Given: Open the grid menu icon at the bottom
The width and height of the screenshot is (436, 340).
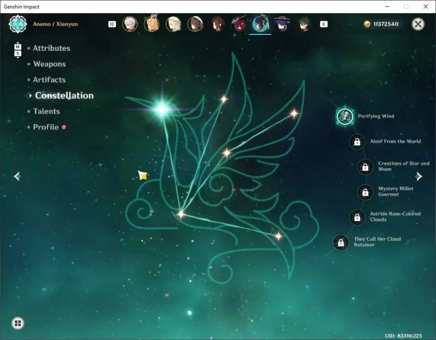Looking at the screenshot, I should click(x=18, y=323).
